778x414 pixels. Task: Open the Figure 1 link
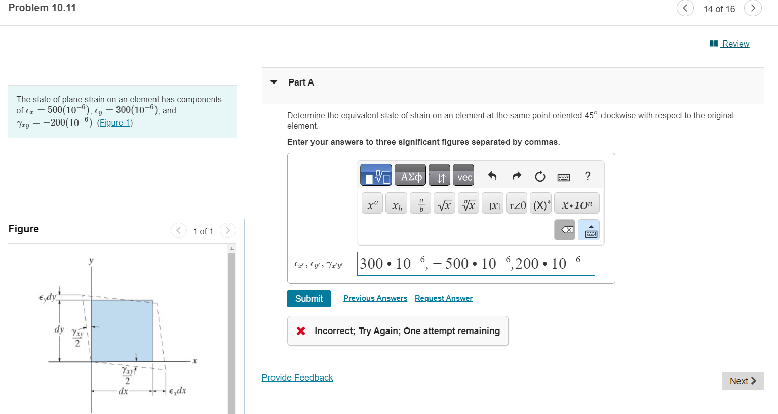tap(115, 122)
